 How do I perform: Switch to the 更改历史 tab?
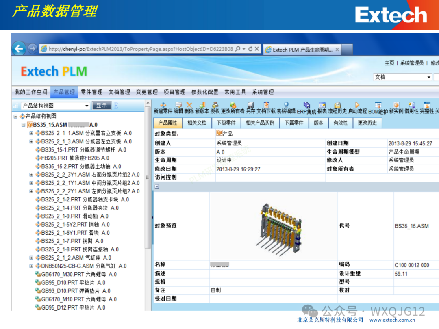click(x=367, y=123)
